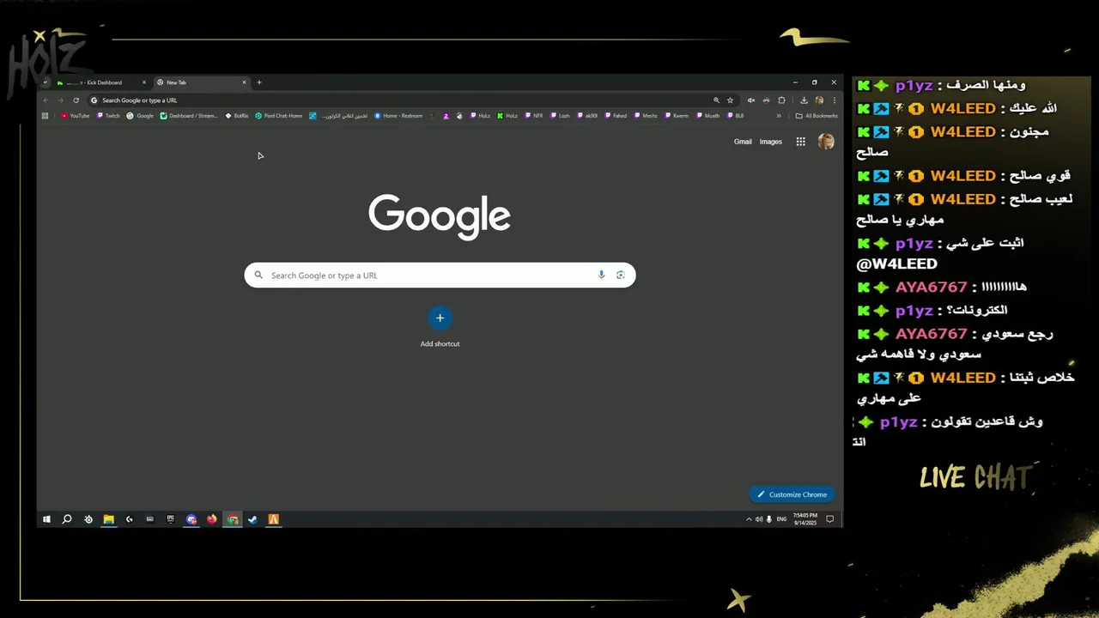Go forward using the forward arrow

pos(61,100)
